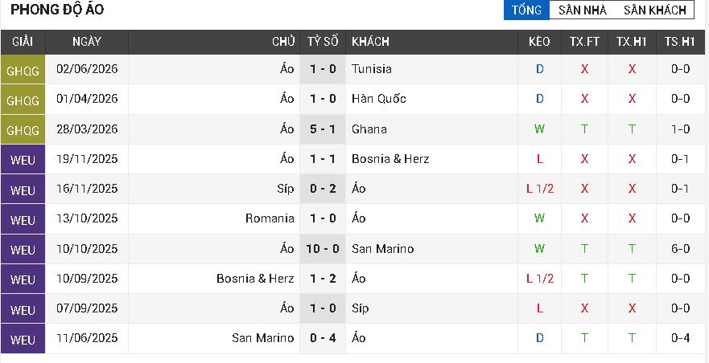Click the Ghana team name
Viewport: 709px width, 363px height.
[369, 129]
